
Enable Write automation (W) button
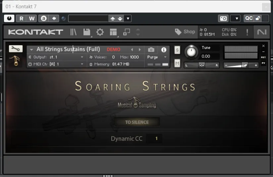pyautogui.click(x=31, y=19)
